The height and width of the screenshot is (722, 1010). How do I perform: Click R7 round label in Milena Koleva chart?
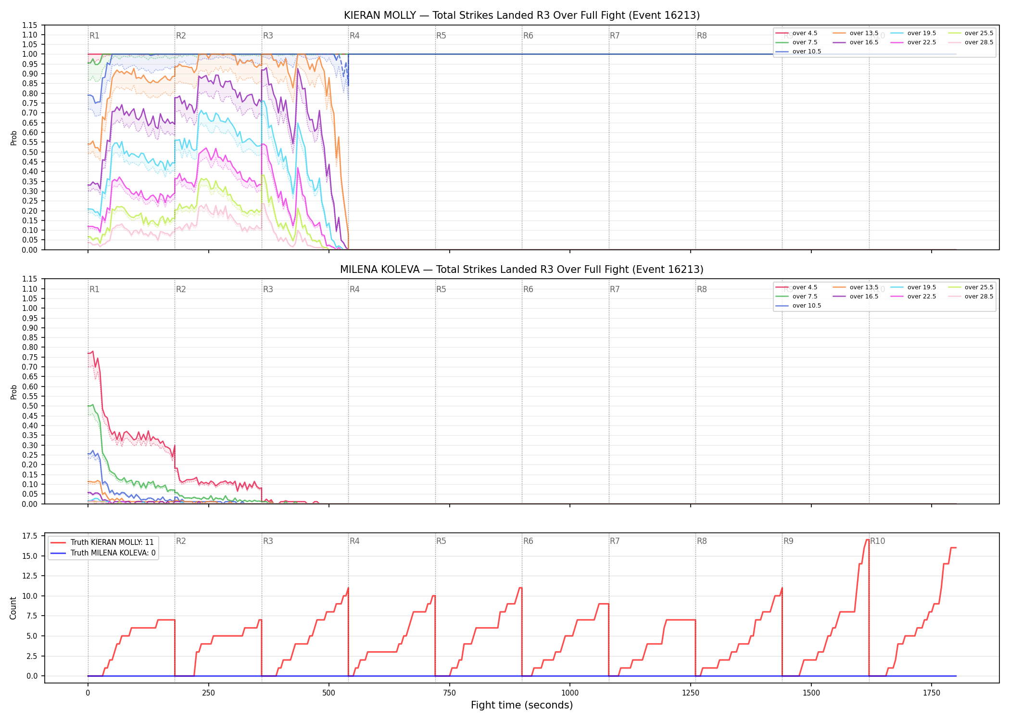[x=615, y=289]
